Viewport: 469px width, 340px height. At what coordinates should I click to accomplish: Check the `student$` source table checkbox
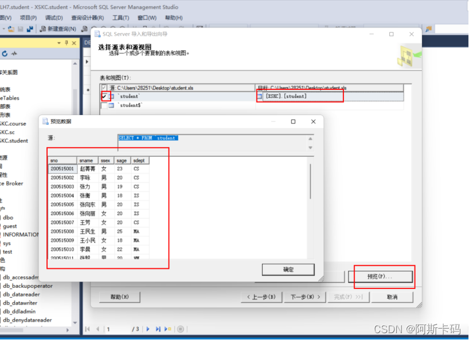pos(104,106)
